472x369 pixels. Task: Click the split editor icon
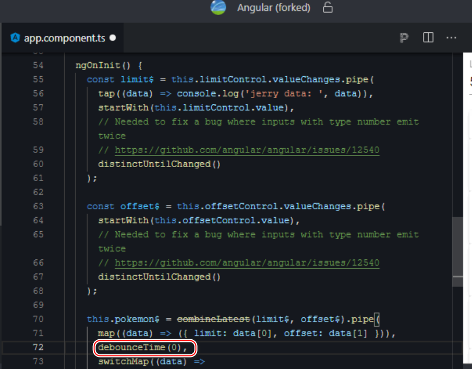pos(428,38)
